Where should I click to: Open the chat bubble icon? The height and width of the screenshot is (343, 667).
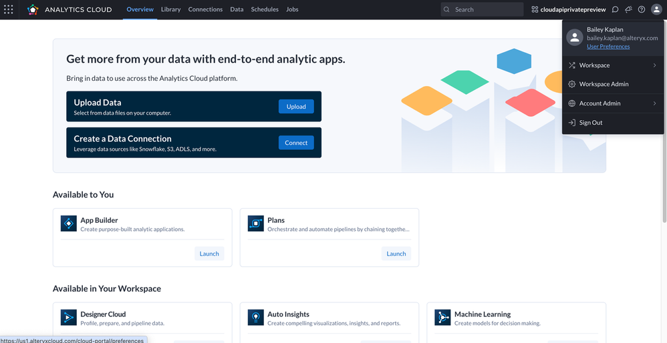615,9
